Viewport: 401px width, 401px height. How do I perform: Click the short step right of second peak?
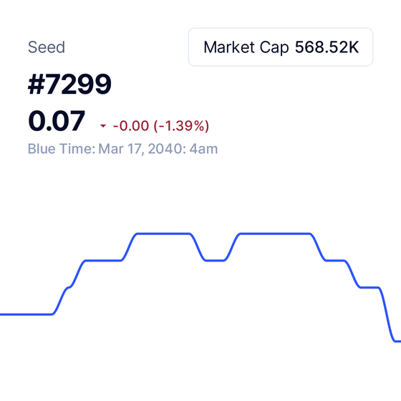coord(335,261)
